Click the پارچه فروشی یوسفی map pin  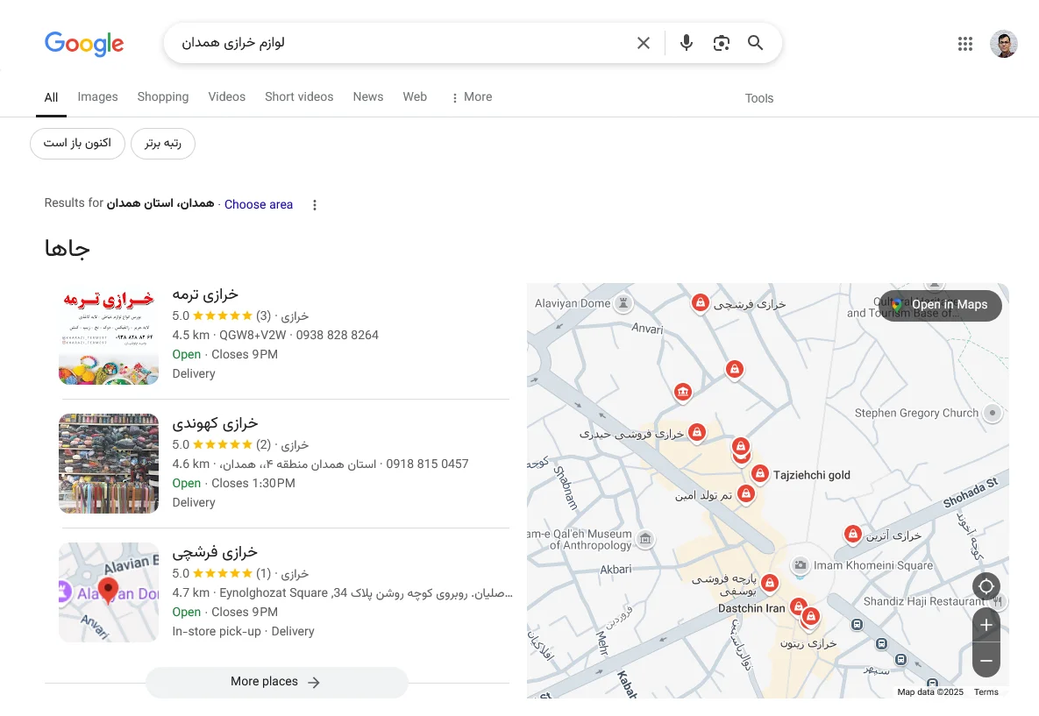coord(769,583)
